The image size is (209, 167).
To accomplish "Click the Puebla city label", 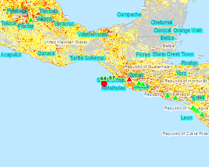I will (x=26, y=26).
